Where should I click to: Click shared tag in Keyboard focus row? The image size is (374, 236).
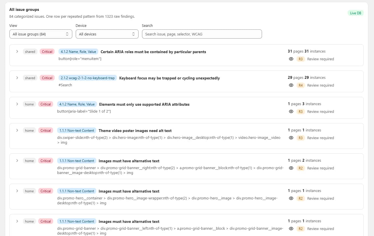pos(30,78)
